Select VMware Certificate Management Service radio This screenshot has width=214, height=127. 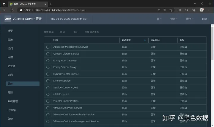point(48,121)
